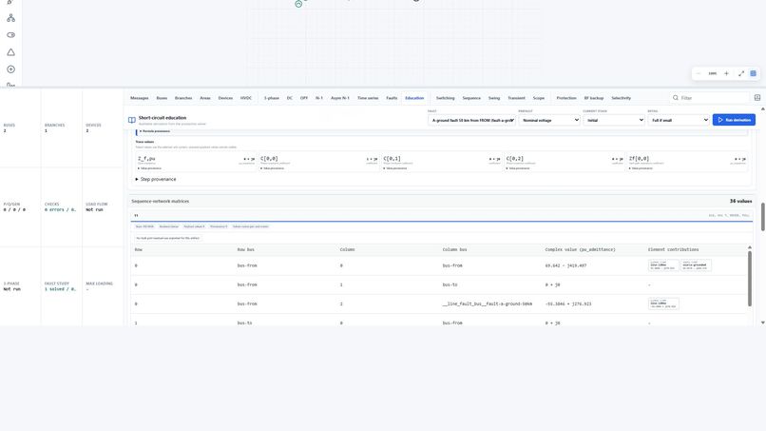766x431 pixels.
Task: Select the network topology tool in sidebar
Action: (10, 18)
